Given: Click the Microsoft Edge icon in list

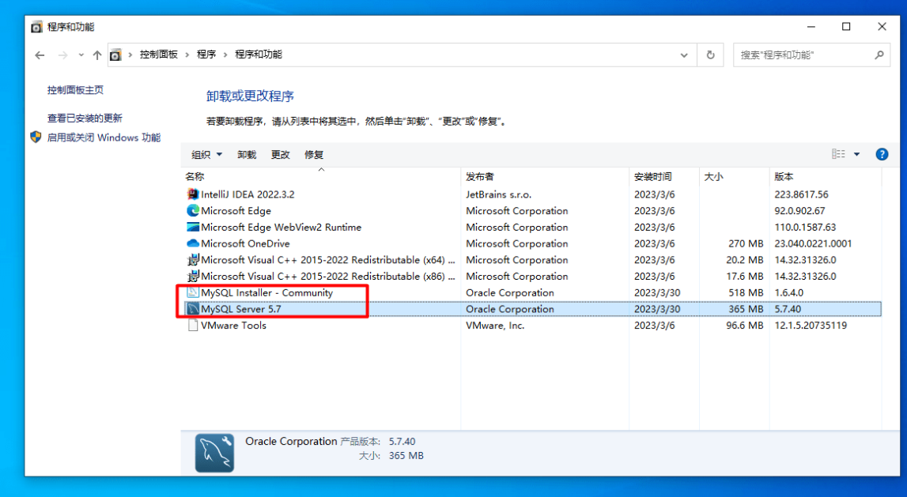Looking at the screenshot, I should coord(193,210).
